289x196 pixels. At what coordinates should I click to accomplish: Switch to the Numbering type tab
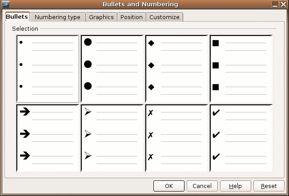click(x=57, y=17)
